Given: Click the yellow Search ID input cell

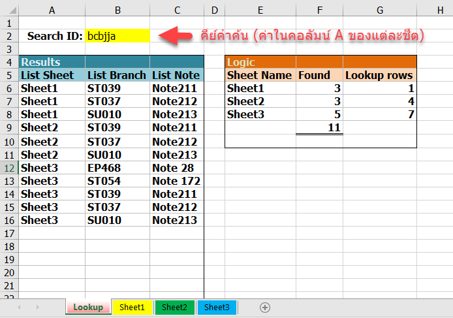Looking at the screenshot, I should (x=117, y=36).
